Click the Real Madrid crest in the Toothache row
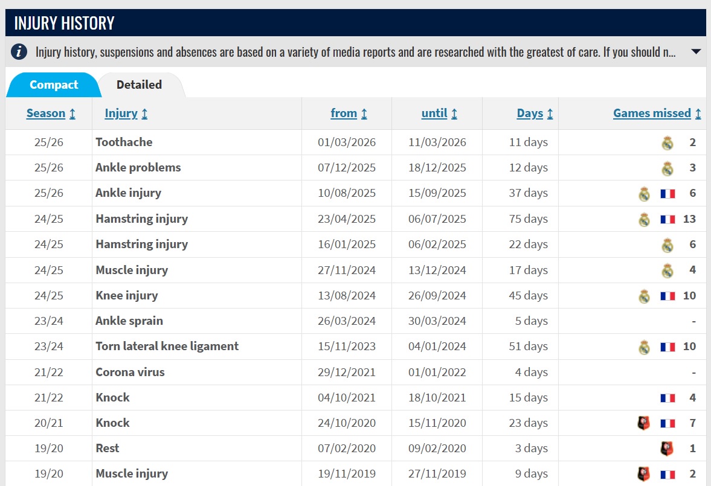This screenshot has height=486, width=711. [667, 143]
